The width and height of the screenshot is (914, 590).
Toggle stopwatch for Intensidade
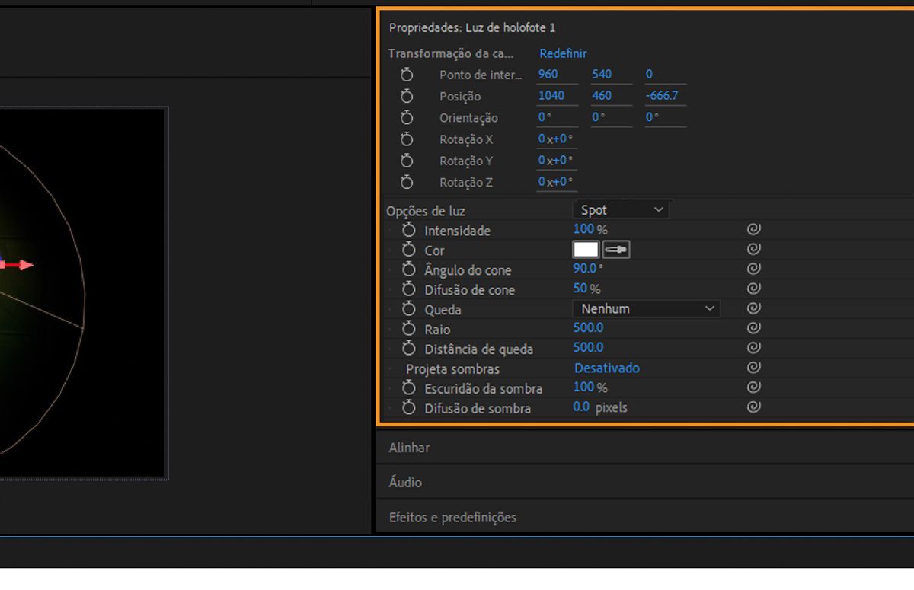409,230
